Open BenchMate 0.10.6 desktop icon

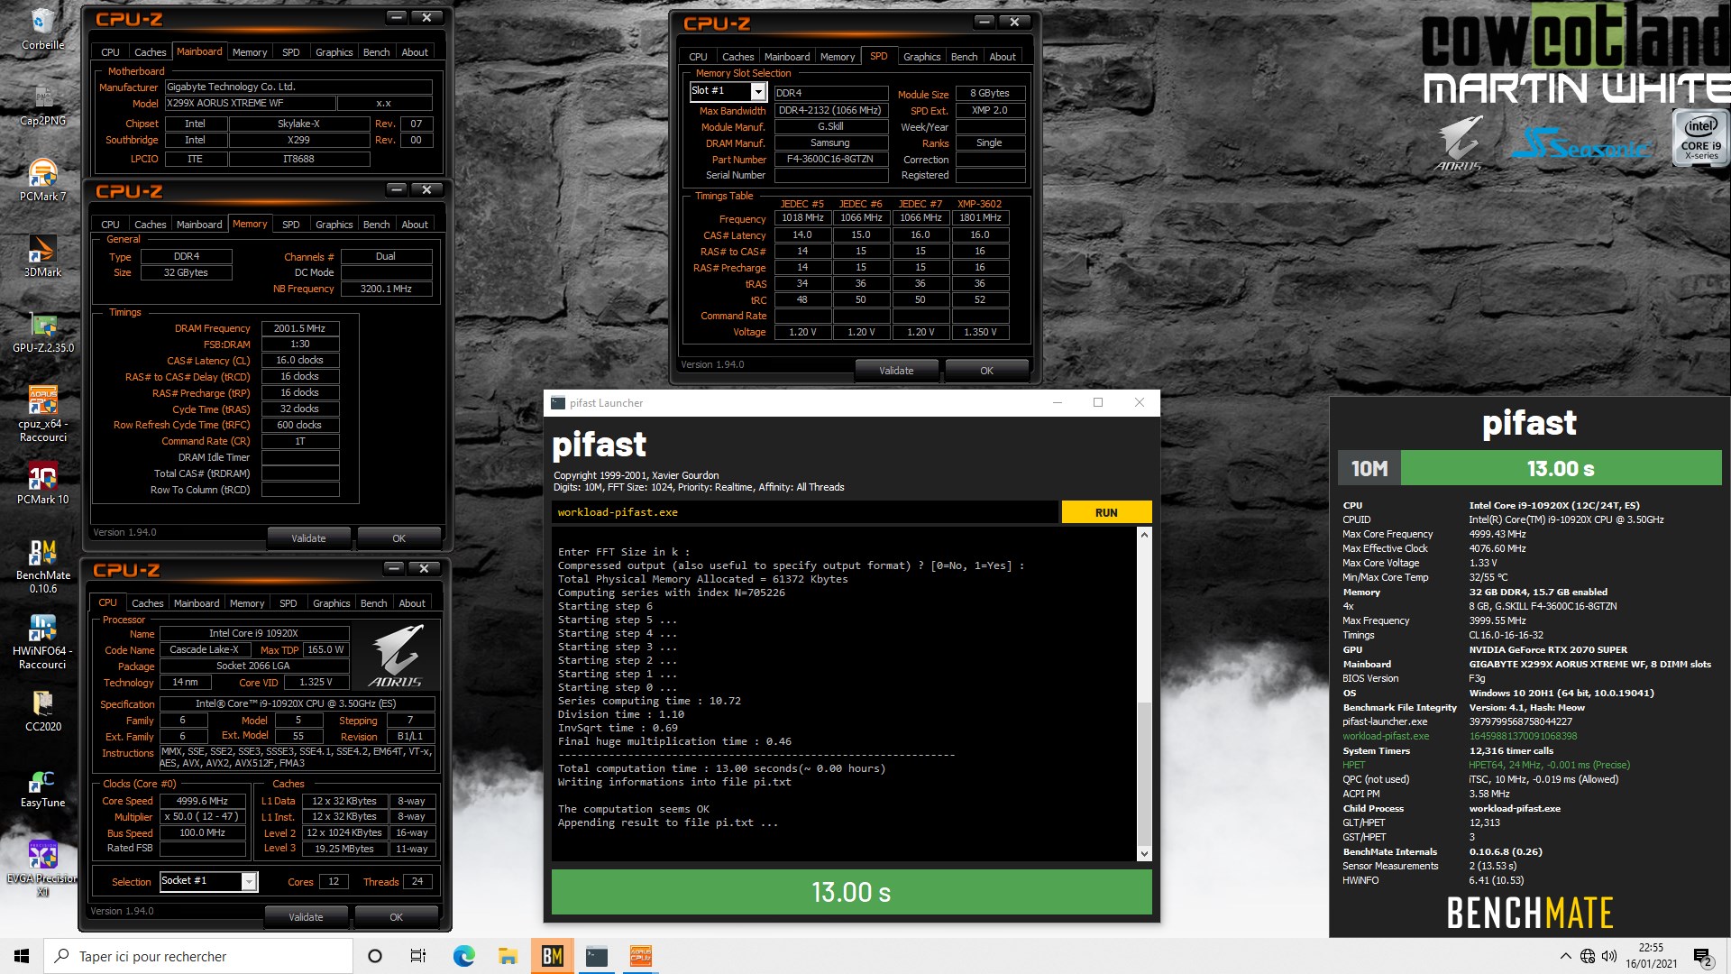point(42,565)
